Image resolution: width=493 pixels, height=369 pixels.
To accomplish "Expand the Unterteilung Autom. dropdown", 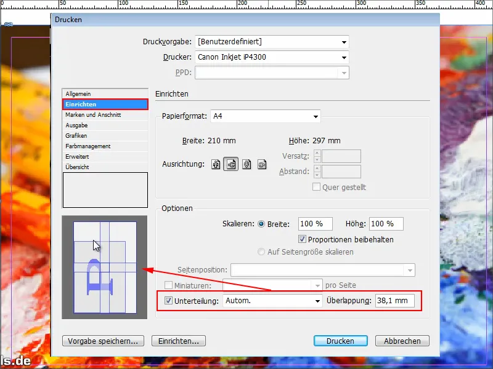I will 272,301.
